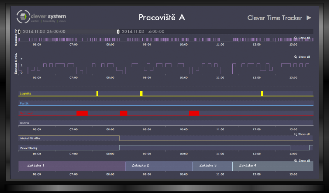Select the first yellow Logistika event marker
This screenshot has height=193, width=329.
point(97,93)
